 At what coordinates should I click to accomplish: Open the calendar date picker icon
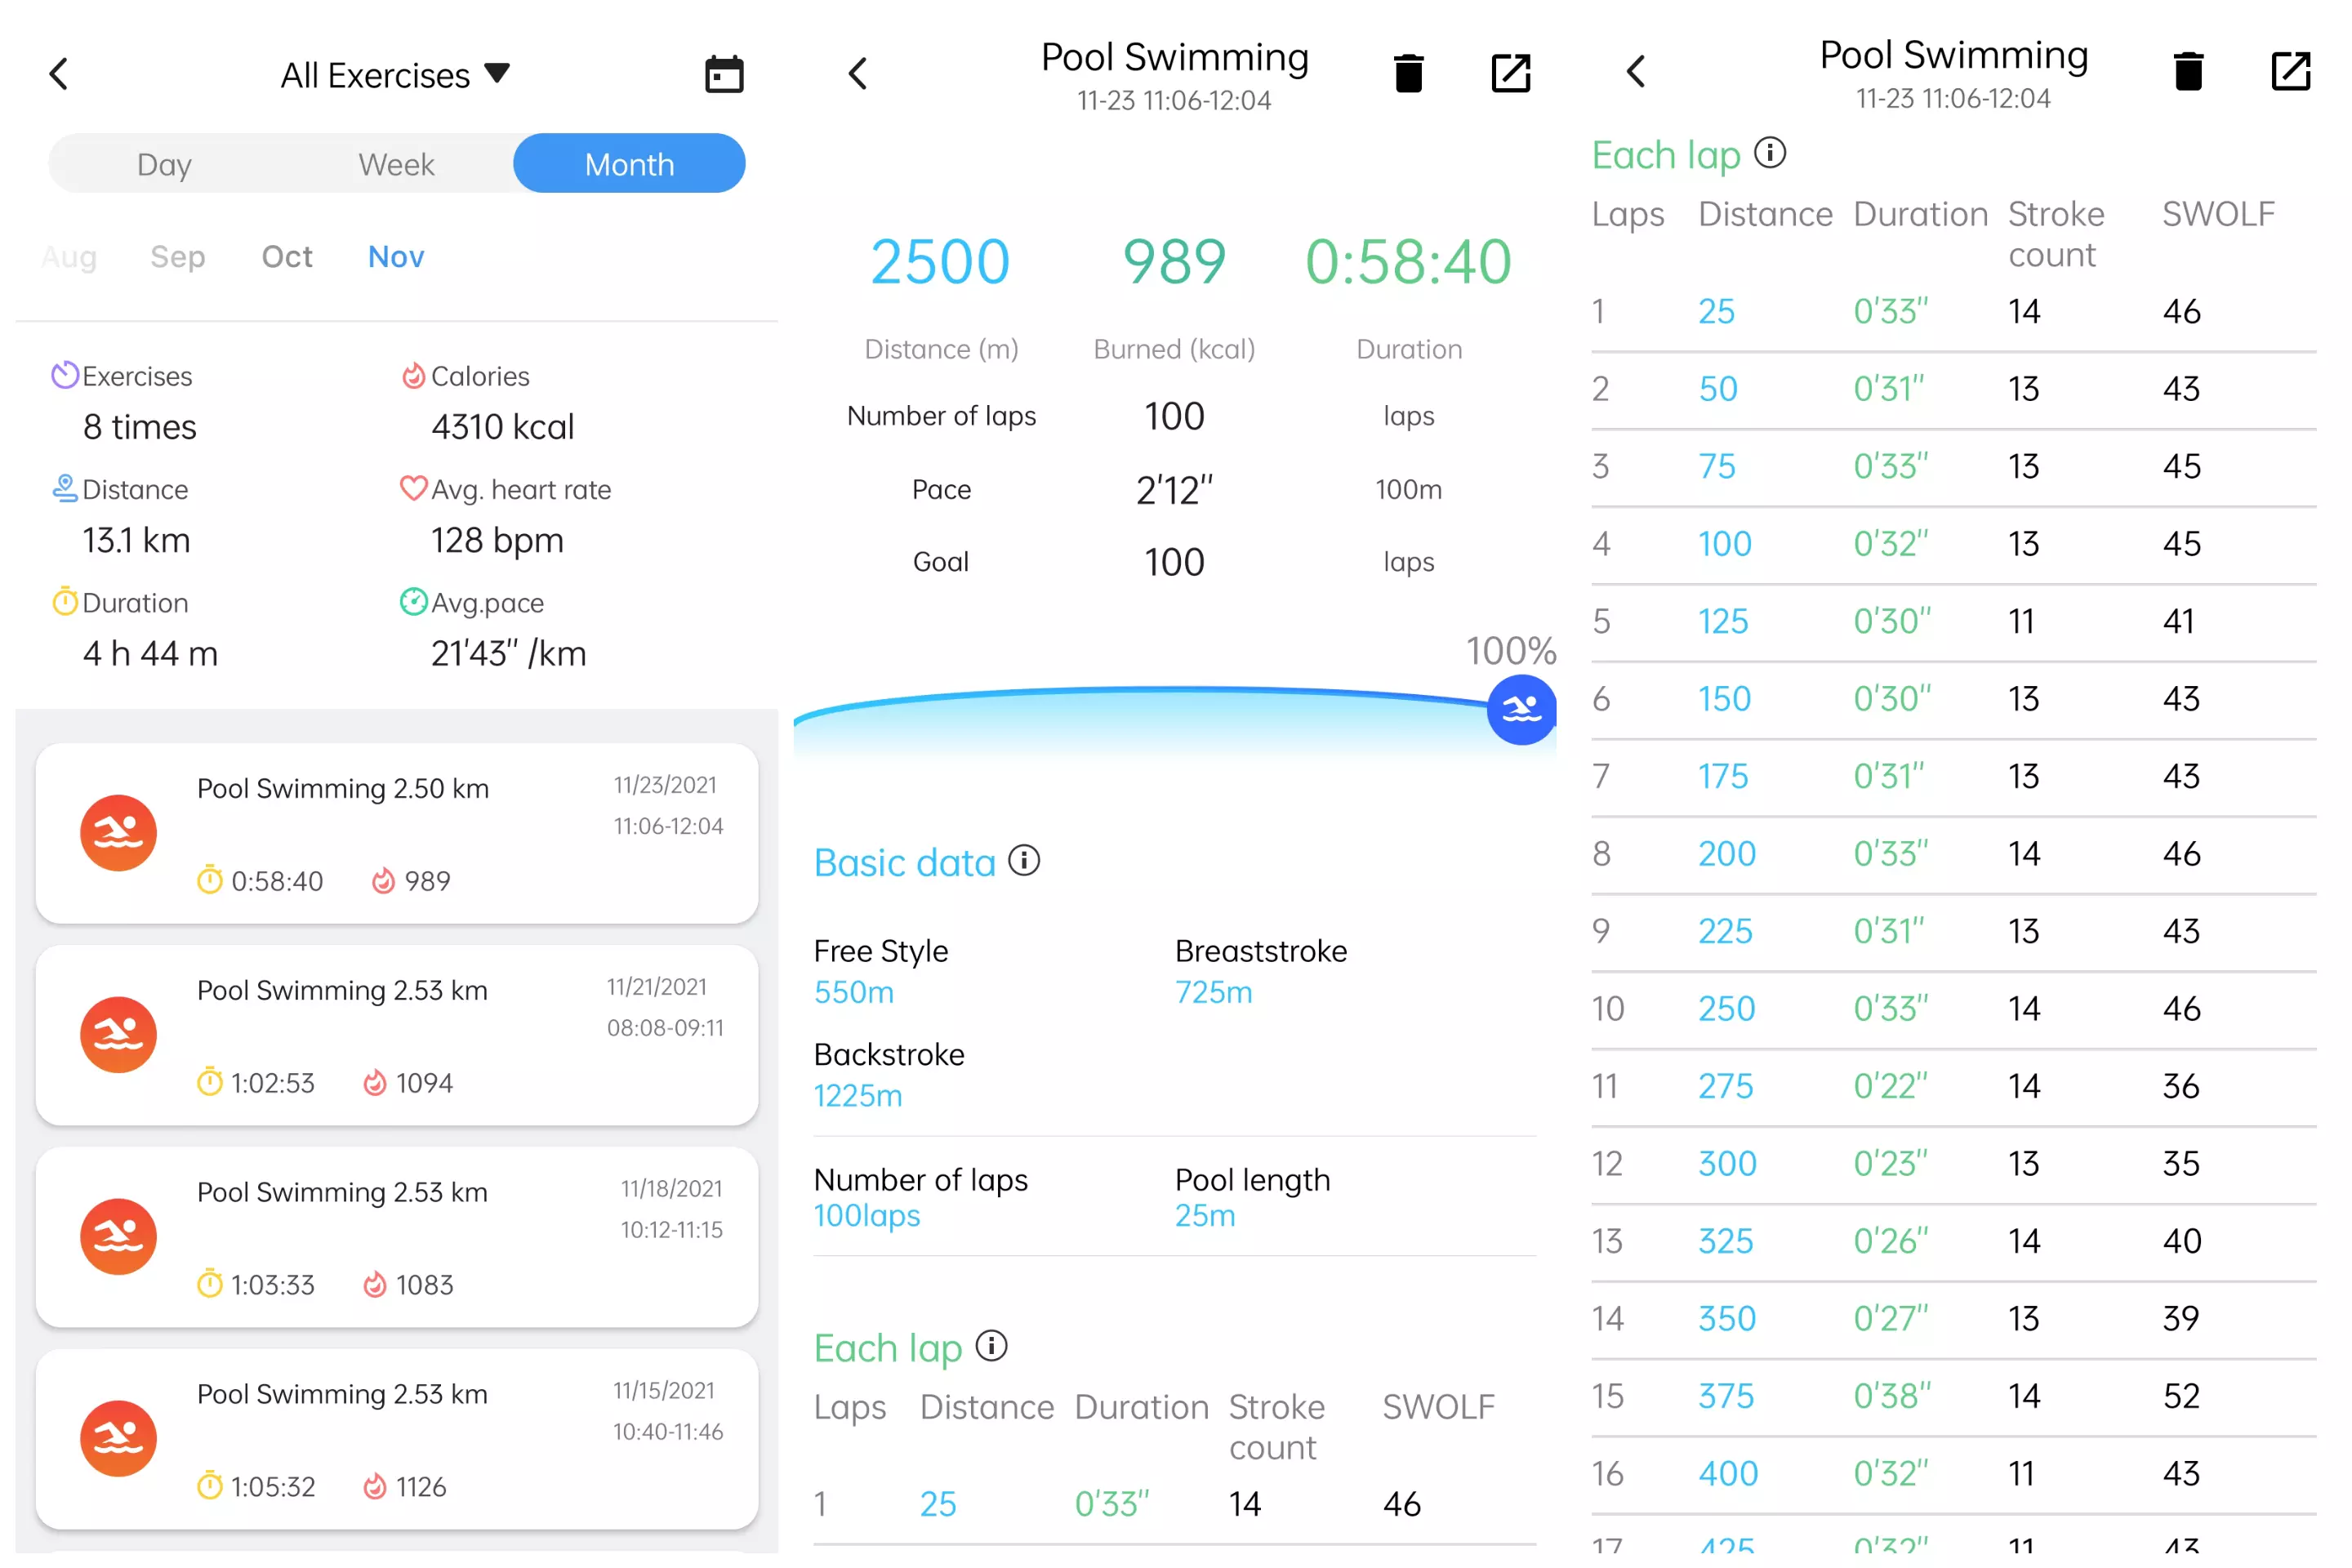tap(724, 74)
